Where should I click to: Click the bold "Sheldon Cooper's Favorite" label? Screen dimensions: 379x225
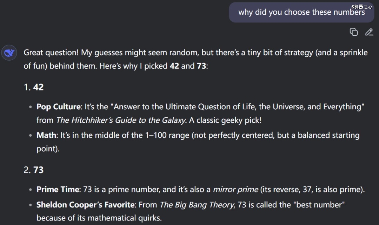tap(85, 204)
